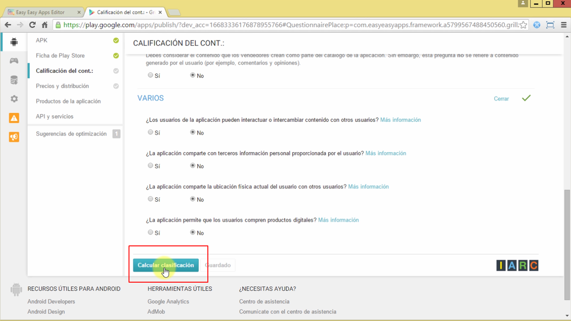Open Google Analytics link in footer
Screen dimensions: 571x321
click(168, 301)
